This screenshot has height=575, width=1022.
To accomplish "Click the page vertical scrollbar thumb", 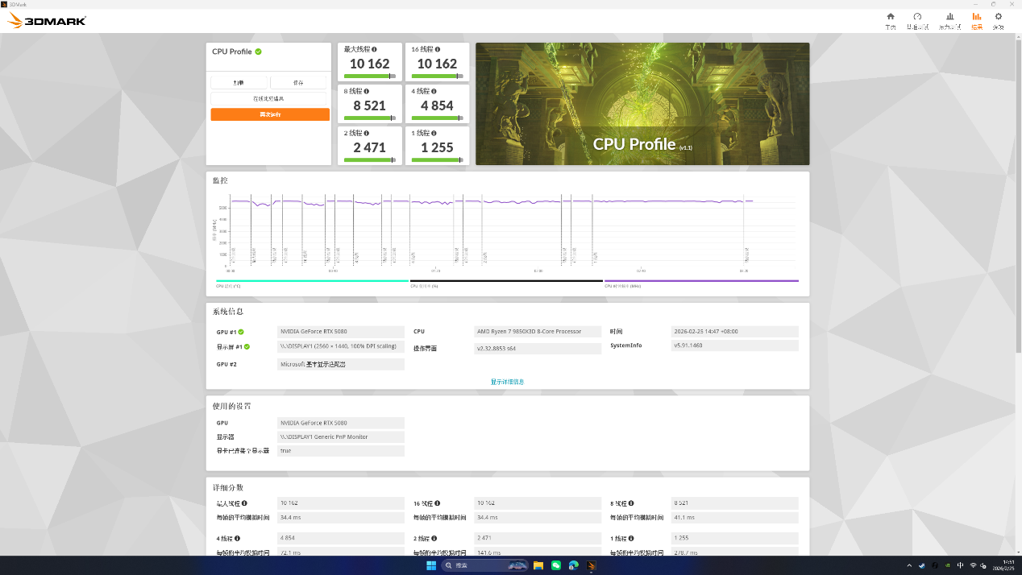I will tap(1017, 197).
